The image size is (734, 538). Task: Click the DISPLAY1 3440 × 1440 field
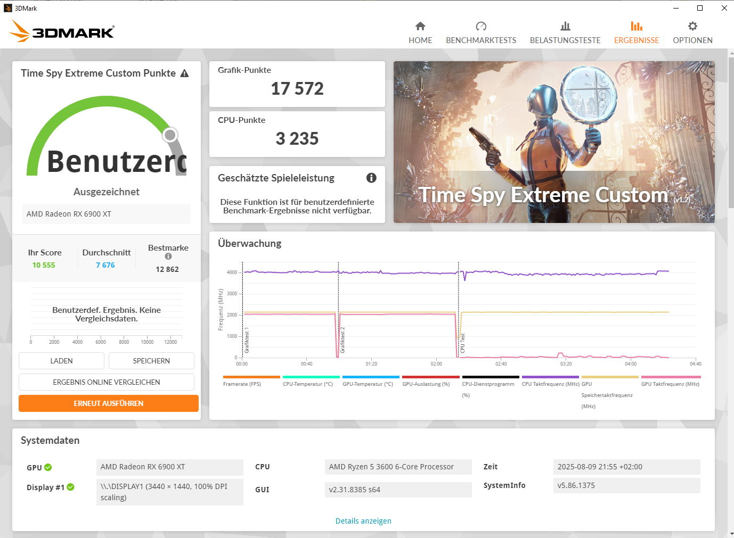[170, 492]
